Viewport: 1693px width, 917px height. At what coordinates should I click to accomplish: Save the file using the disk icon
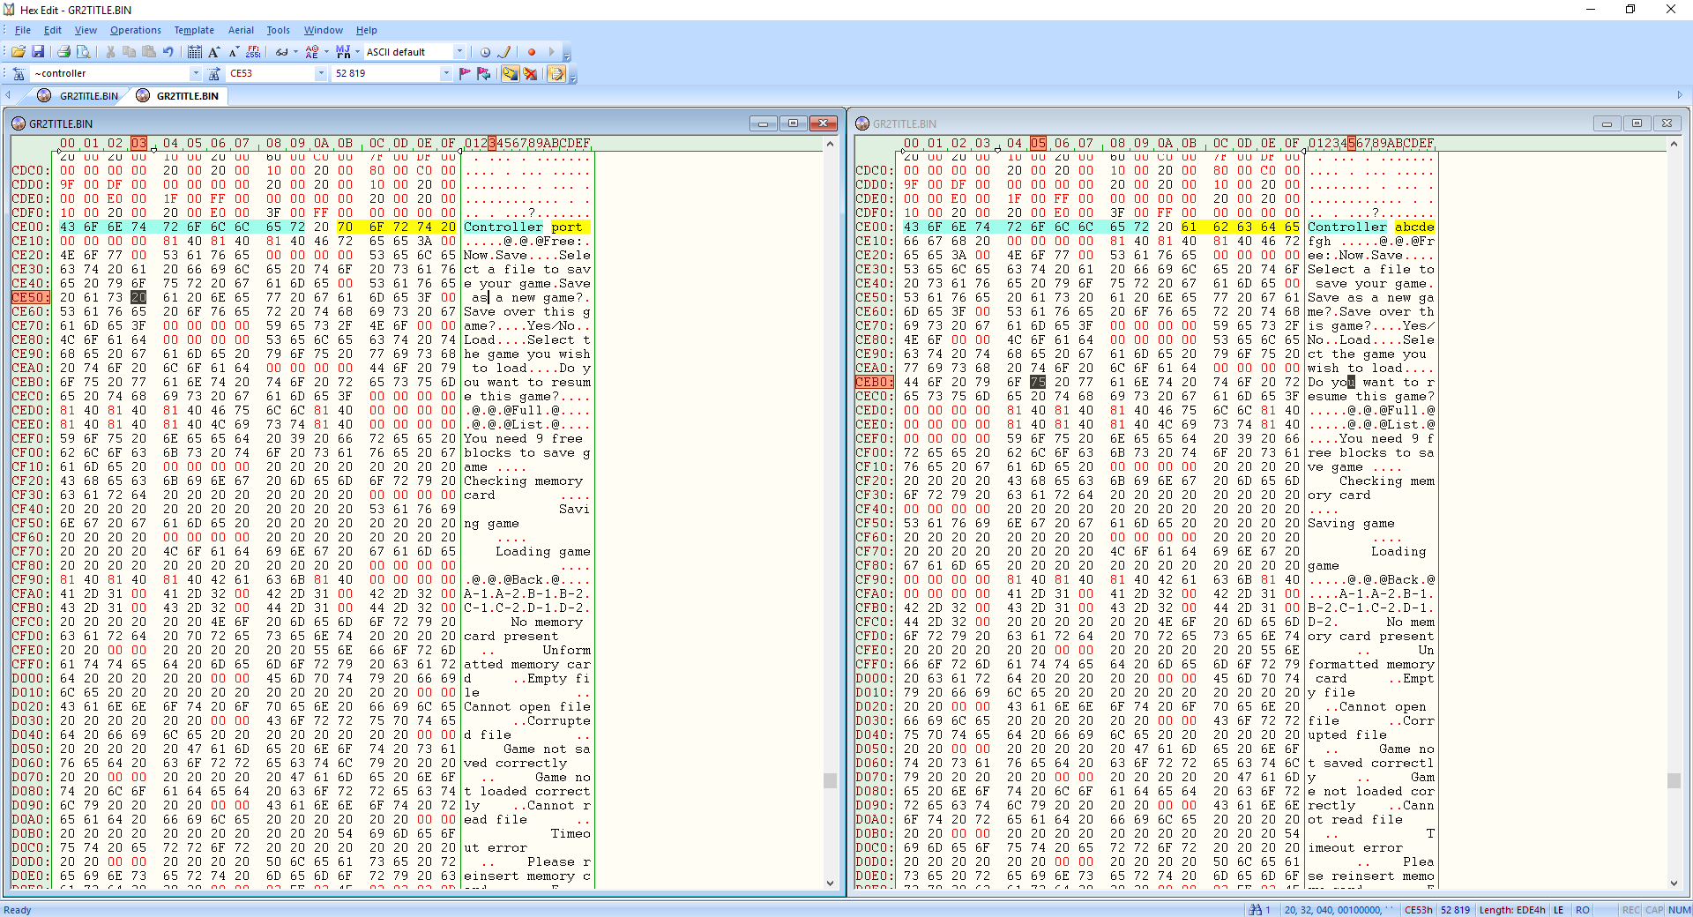[x=38, y=52]
